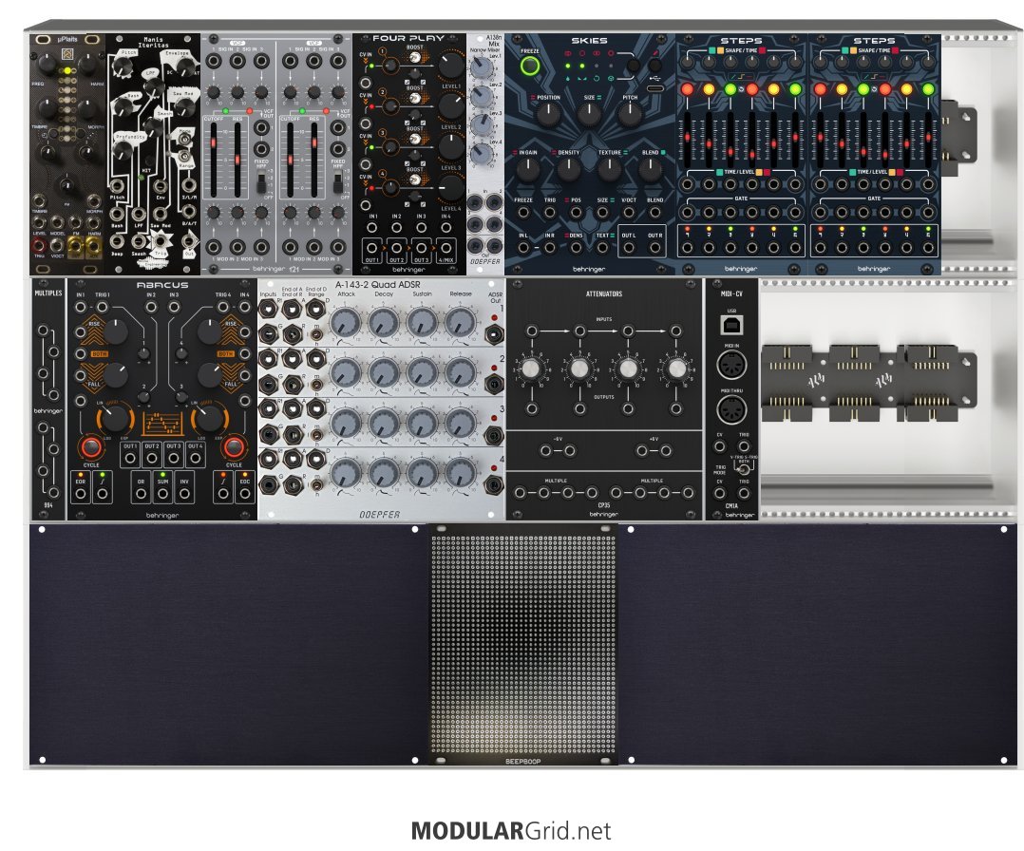This screenshot has height=851, width=1024.
Task: Click the MIDI THRU DIN socket
Action: pyautogui.click(x=731, y=411)
